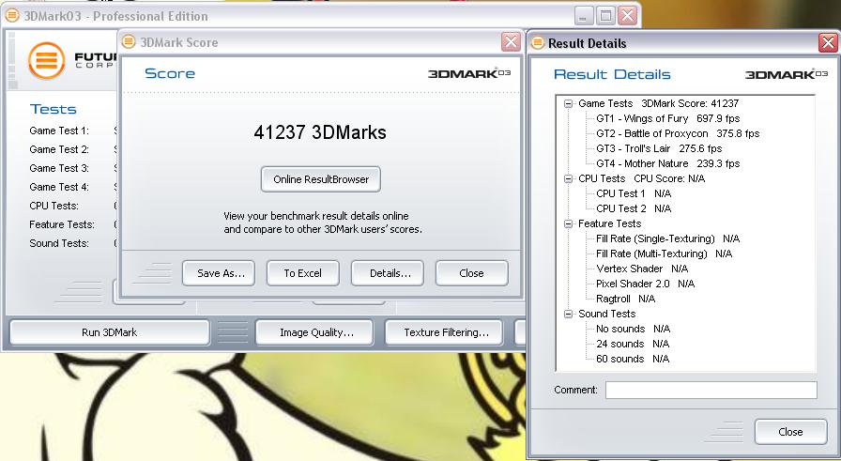The image size is (841, 461).
Task: Click the CPU Tests CPU Score: N/A row
Action: 641,178
